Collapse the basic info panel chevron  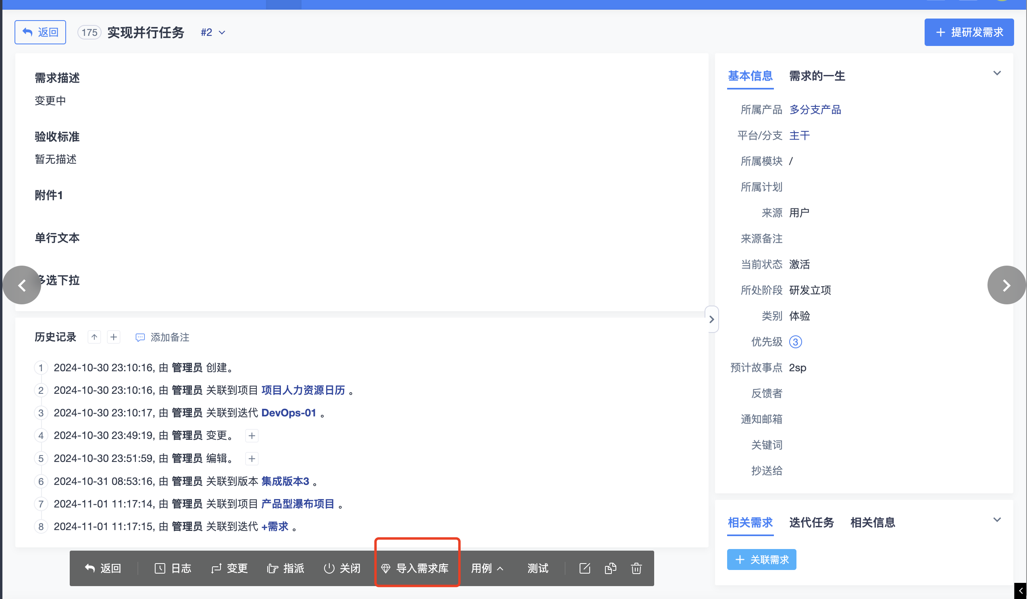pyautogui.click(x=997, y=73)
